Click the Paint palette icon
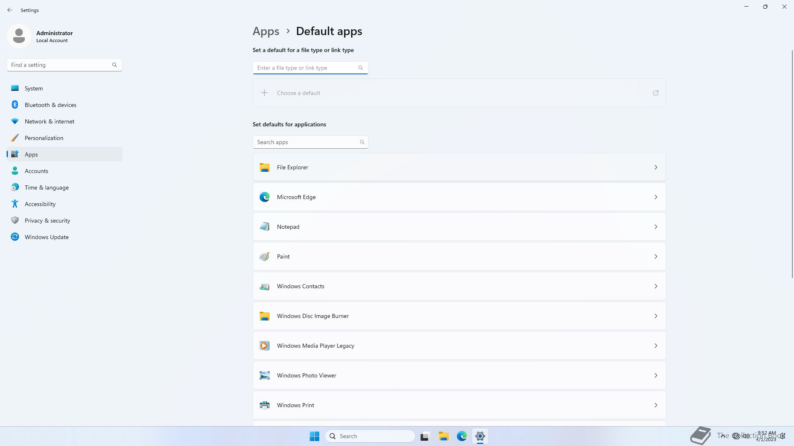 265,256
